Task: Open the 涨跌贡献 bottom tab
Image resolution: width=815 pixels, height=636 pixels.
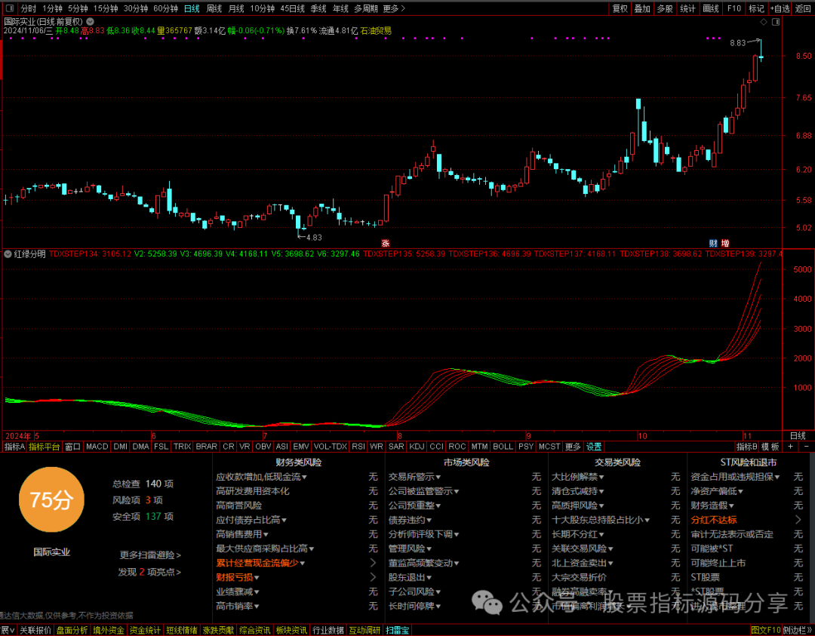Action: (x=218, y=630)
